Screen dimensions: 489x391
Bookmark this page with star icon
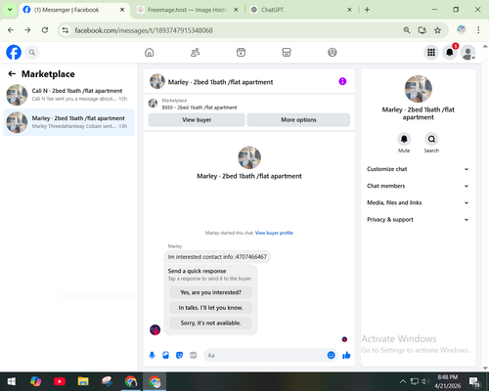437,30
